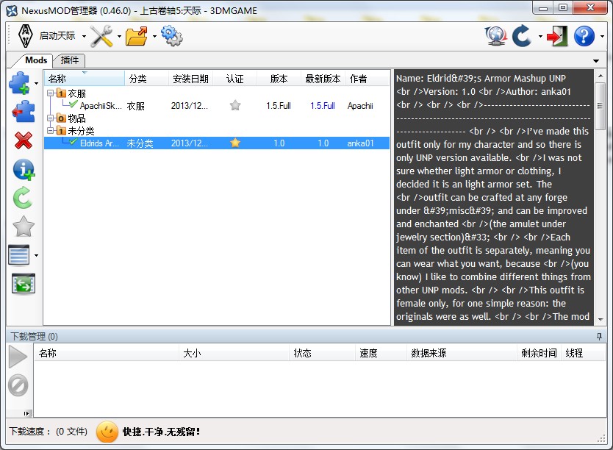Click the add mod from URL icon
Image resolution: width=613 pixels, height=450 pixels.
coord(22,112)
